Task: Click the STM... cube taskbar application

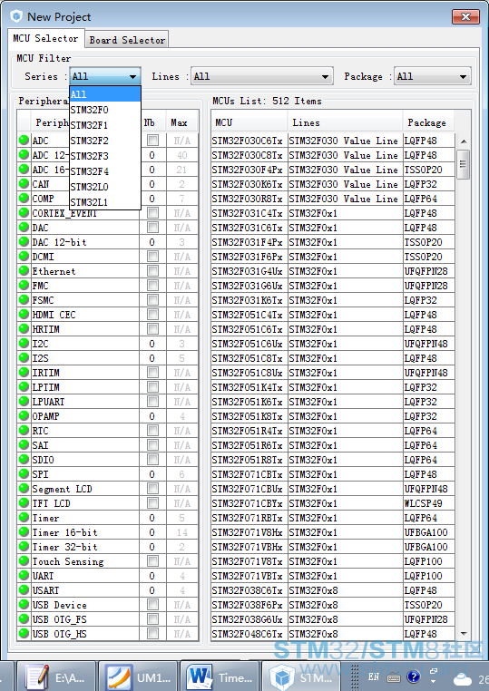Action: [301, 676]
